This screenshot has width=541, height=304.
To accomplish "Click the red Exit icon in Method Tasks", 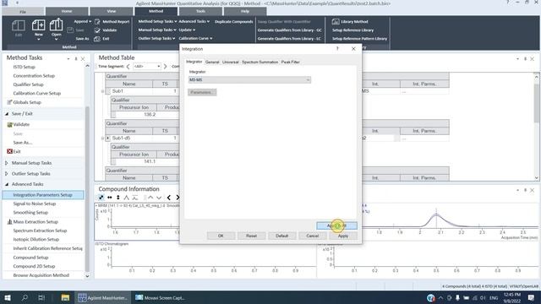I will 9,151.
